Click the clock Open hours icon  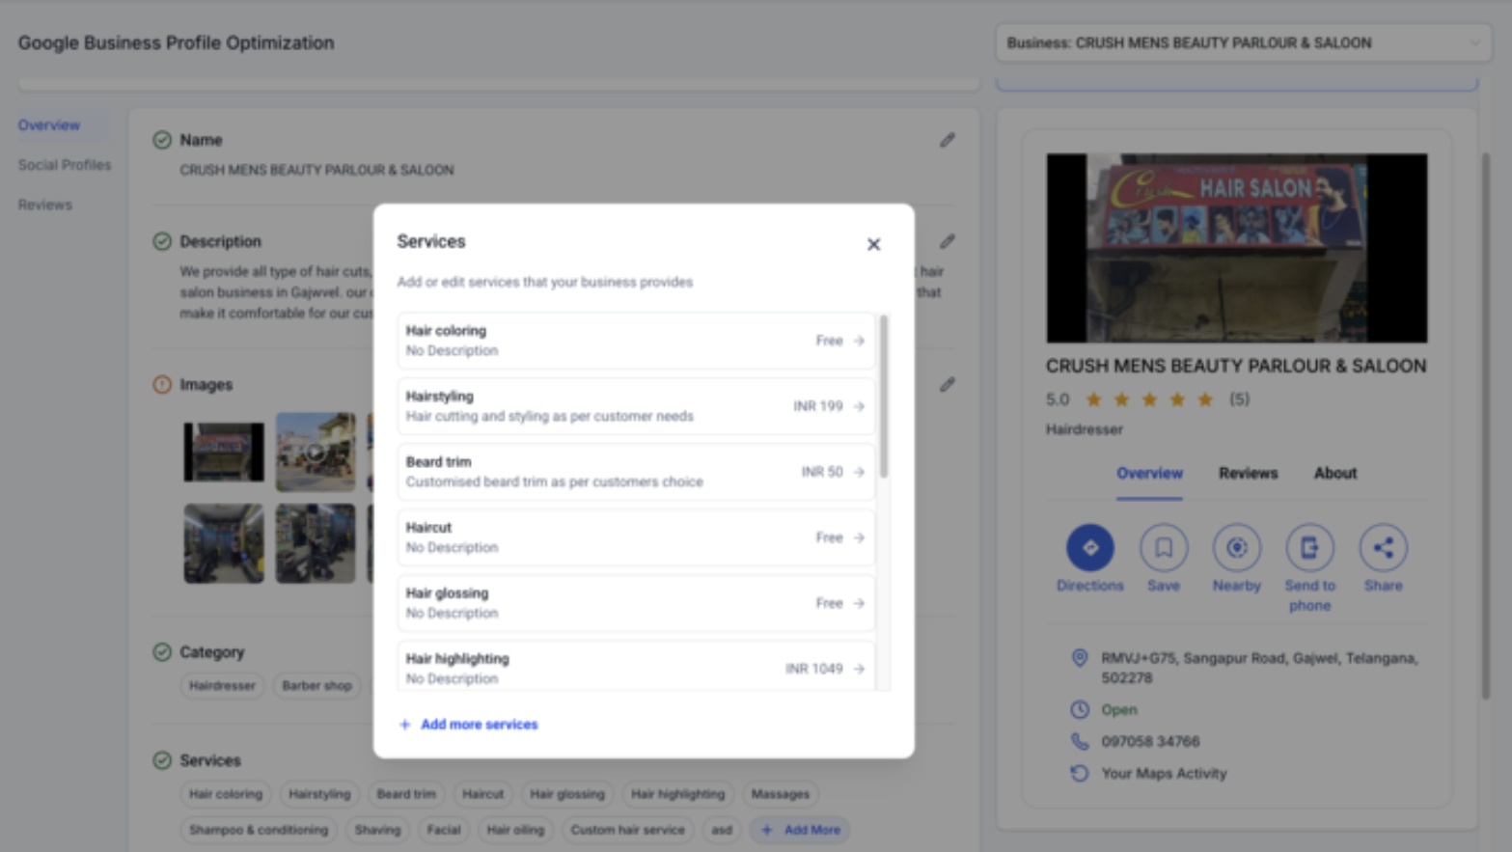1080,710
